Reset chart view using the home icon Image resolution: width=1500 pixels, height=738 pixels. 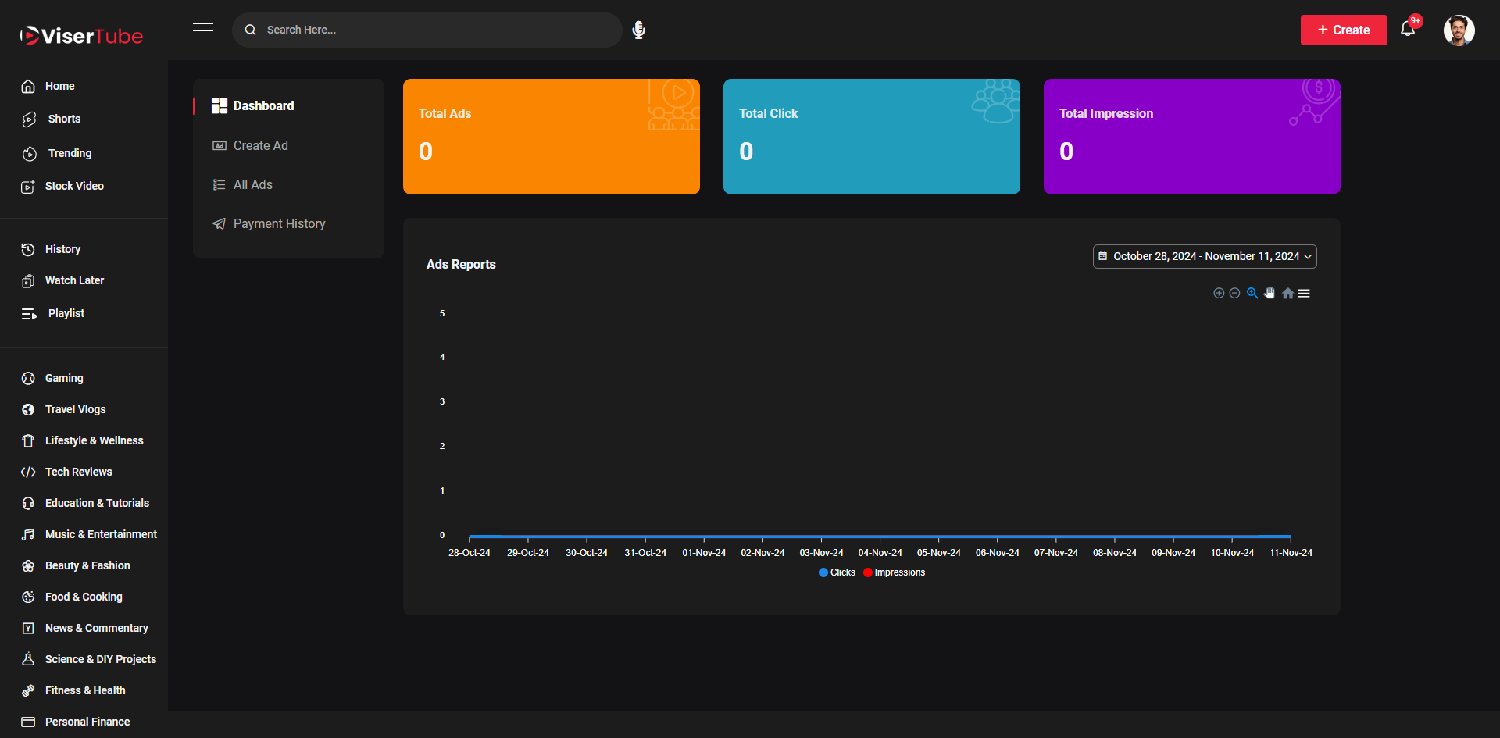(x=1287, y=293)
